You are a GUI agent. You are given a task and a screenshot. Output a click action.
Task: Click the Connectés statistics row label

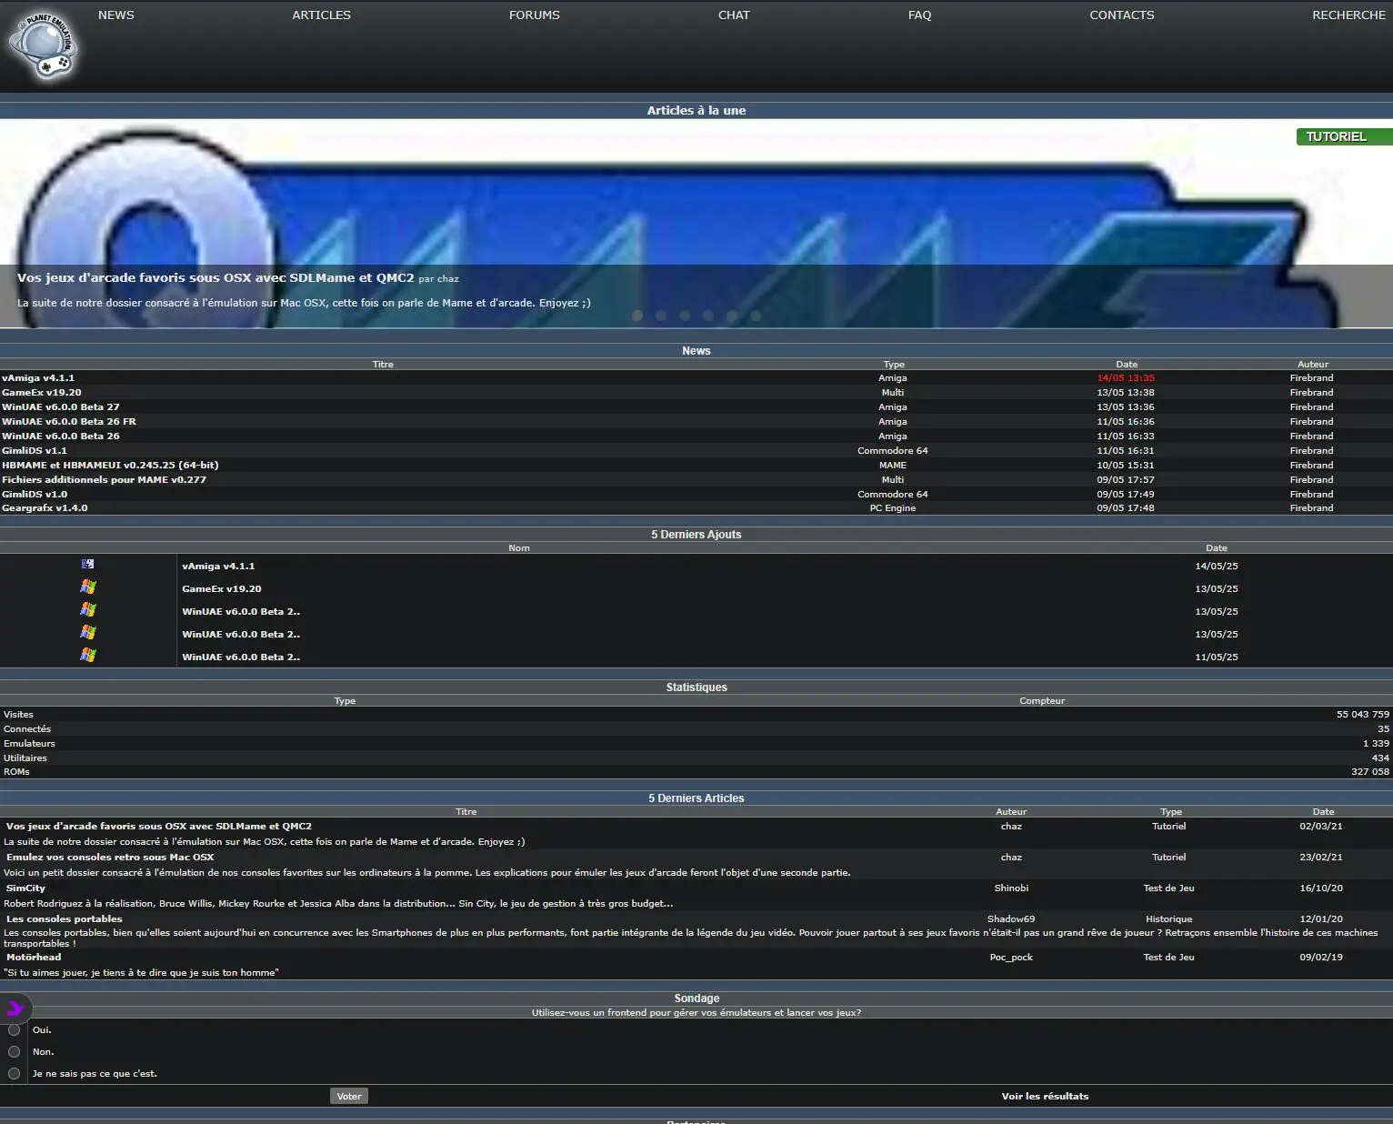(x=27, y=728)
